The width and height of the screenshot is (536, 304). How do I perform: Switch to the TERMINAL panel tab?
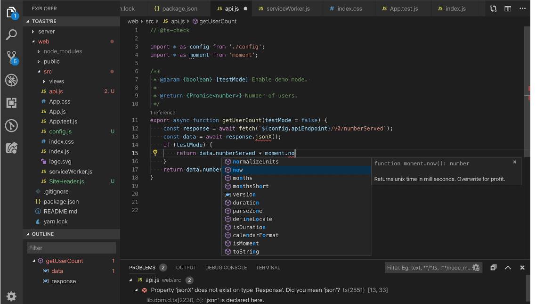(x=268, y=267)
